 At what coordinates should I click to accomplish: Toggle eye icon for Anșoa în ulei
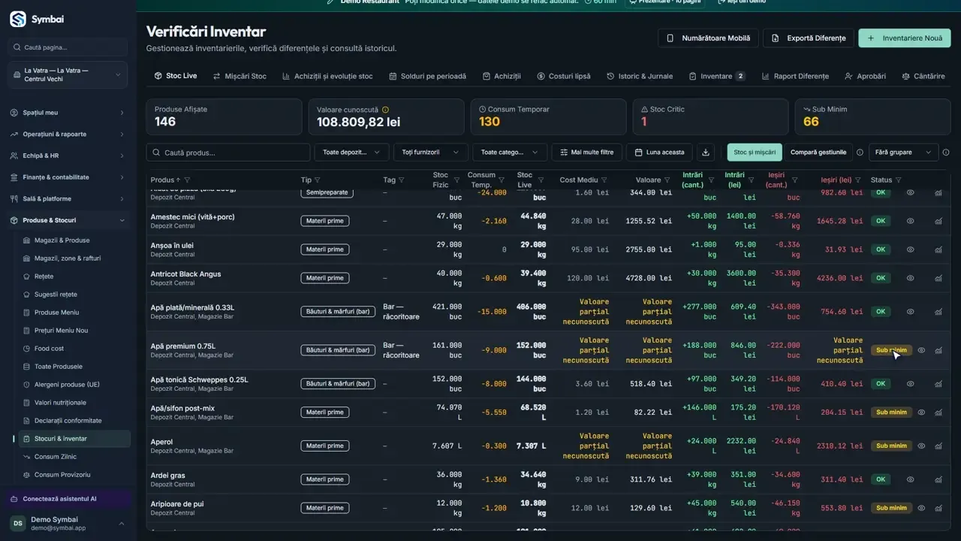(910, 249)
